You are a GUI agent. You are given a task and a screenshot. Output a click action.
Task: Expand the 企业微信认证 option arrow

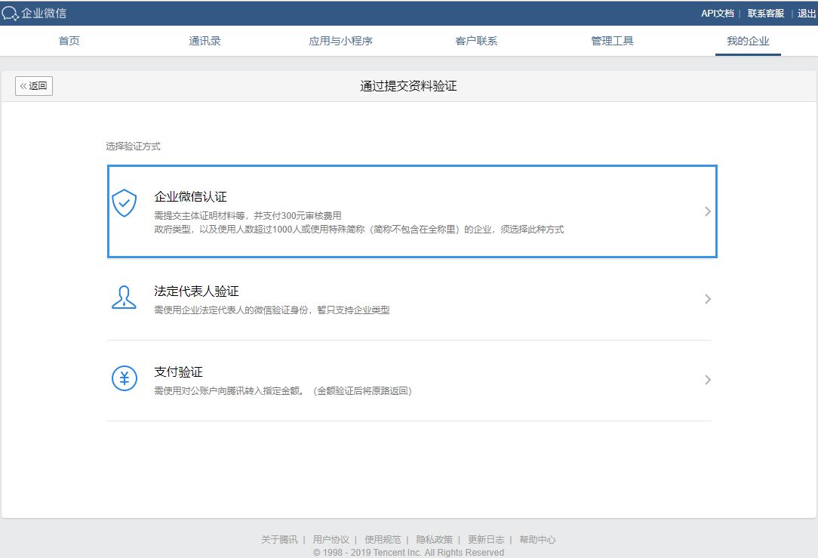[707, 211]
